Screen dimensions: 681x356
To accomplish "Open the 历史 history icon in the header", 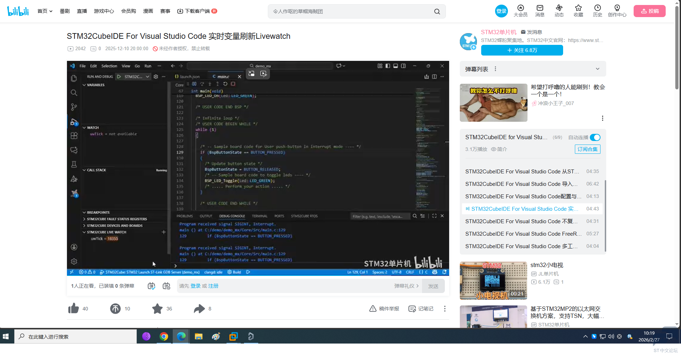I will pos(597,11).
